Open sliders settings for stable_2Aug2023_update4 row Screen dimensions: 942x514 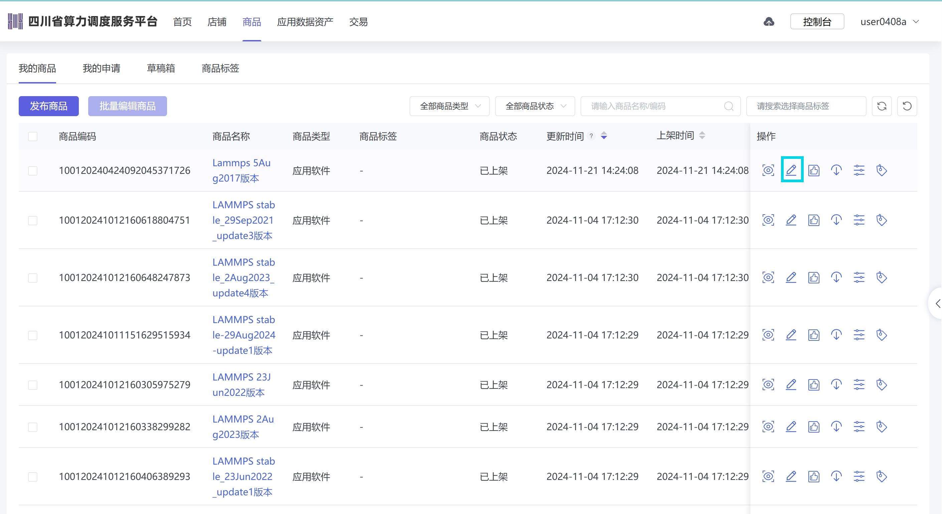(859, 277)
